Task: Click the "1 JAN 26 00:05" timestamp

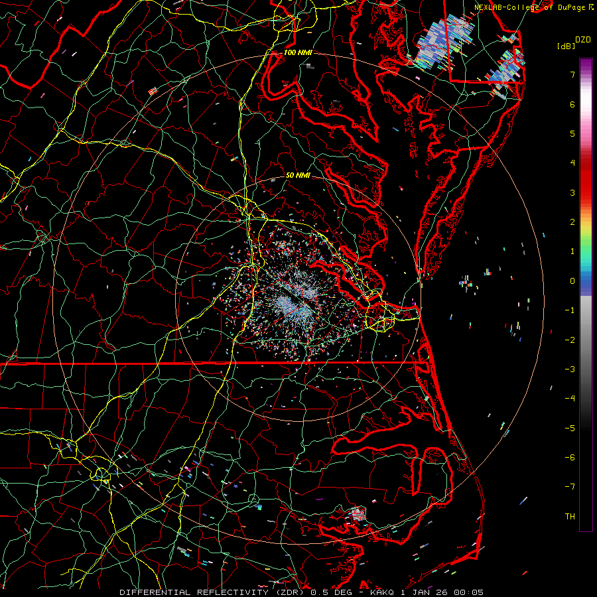Action: click(x=442, y=592)
